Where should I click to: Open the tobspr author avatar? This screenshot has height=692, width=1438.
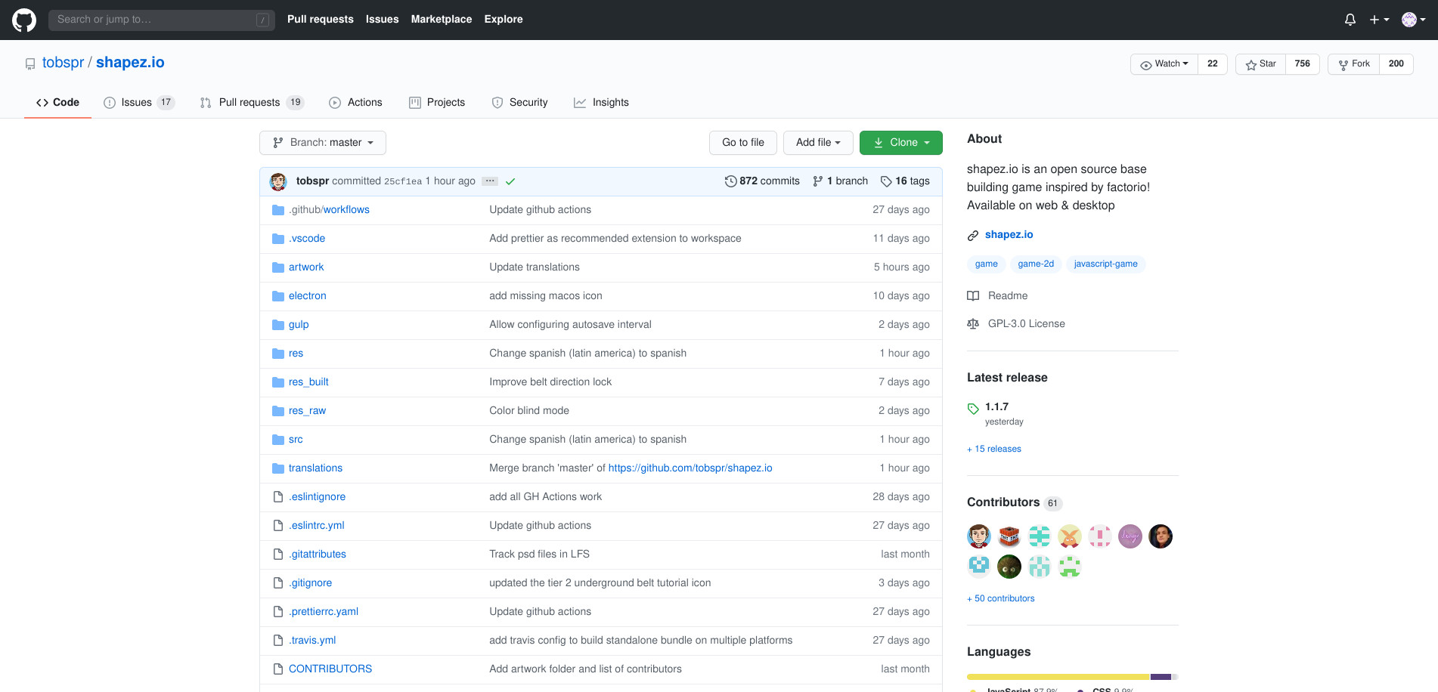pos(278,181)
